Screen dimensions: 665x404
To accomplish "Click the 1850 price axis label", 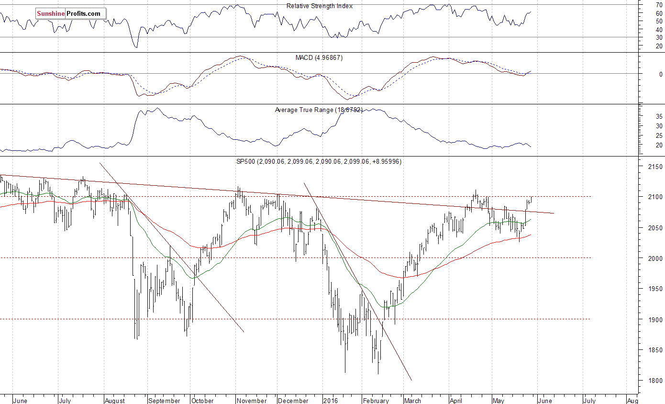I will click(x=655, y=350).
